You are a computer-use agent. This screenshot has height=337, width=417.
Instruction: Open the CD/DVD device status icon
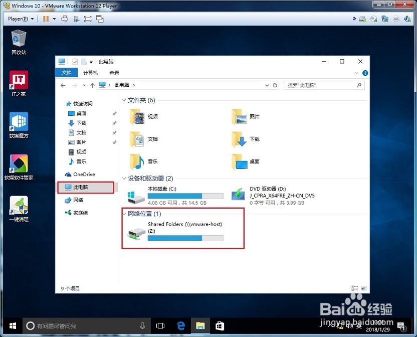click(374, 19)
